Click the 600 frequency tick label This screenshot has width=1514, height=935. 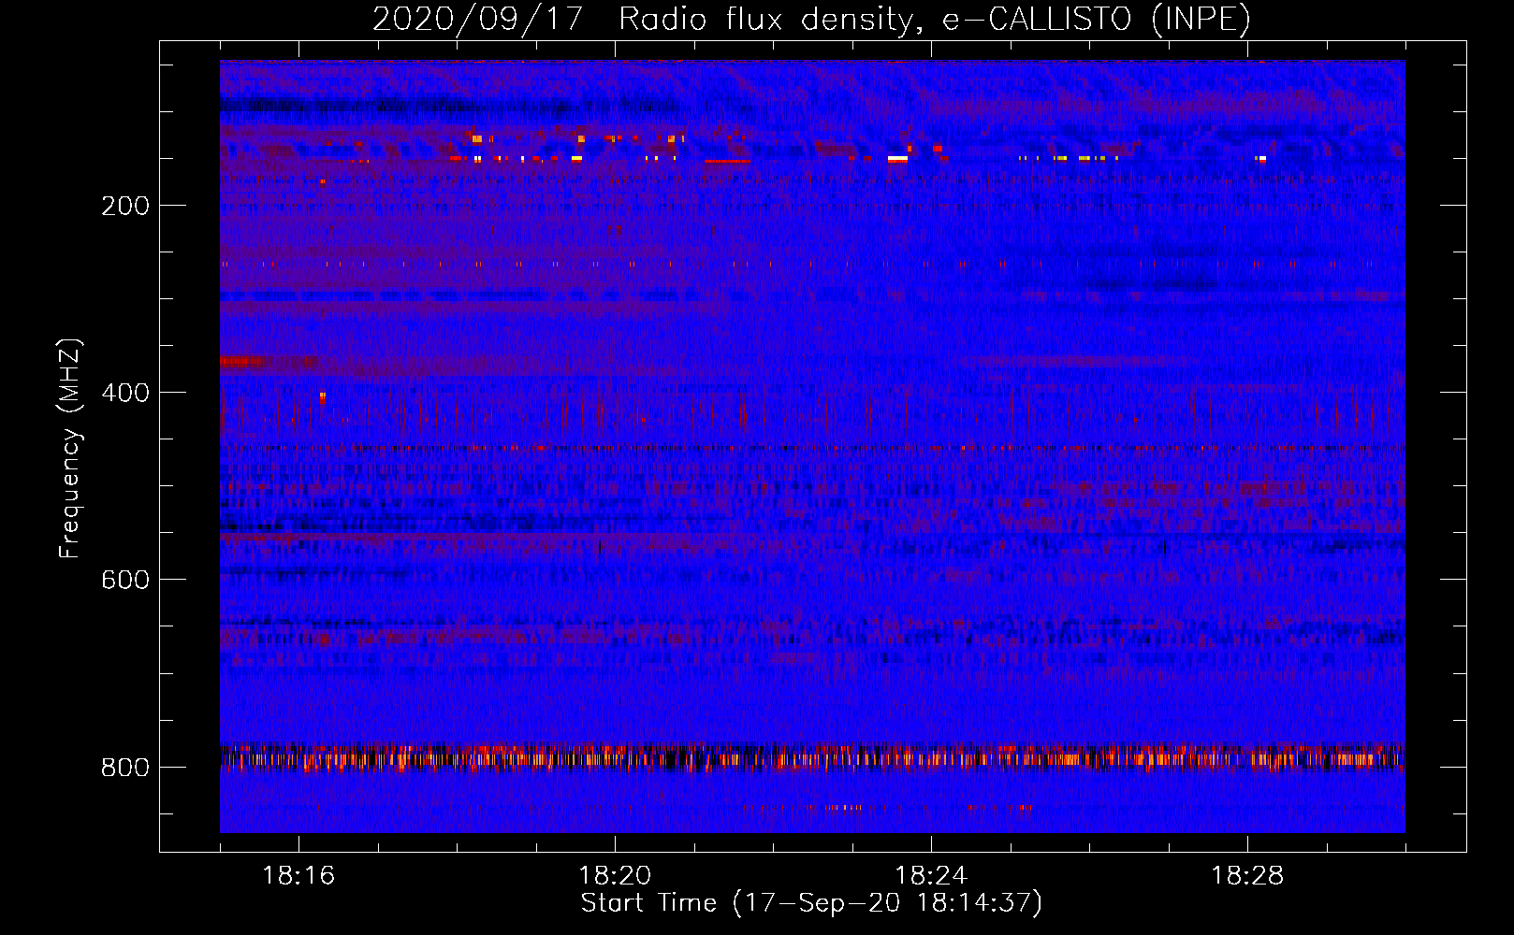(x=125, y=580)
